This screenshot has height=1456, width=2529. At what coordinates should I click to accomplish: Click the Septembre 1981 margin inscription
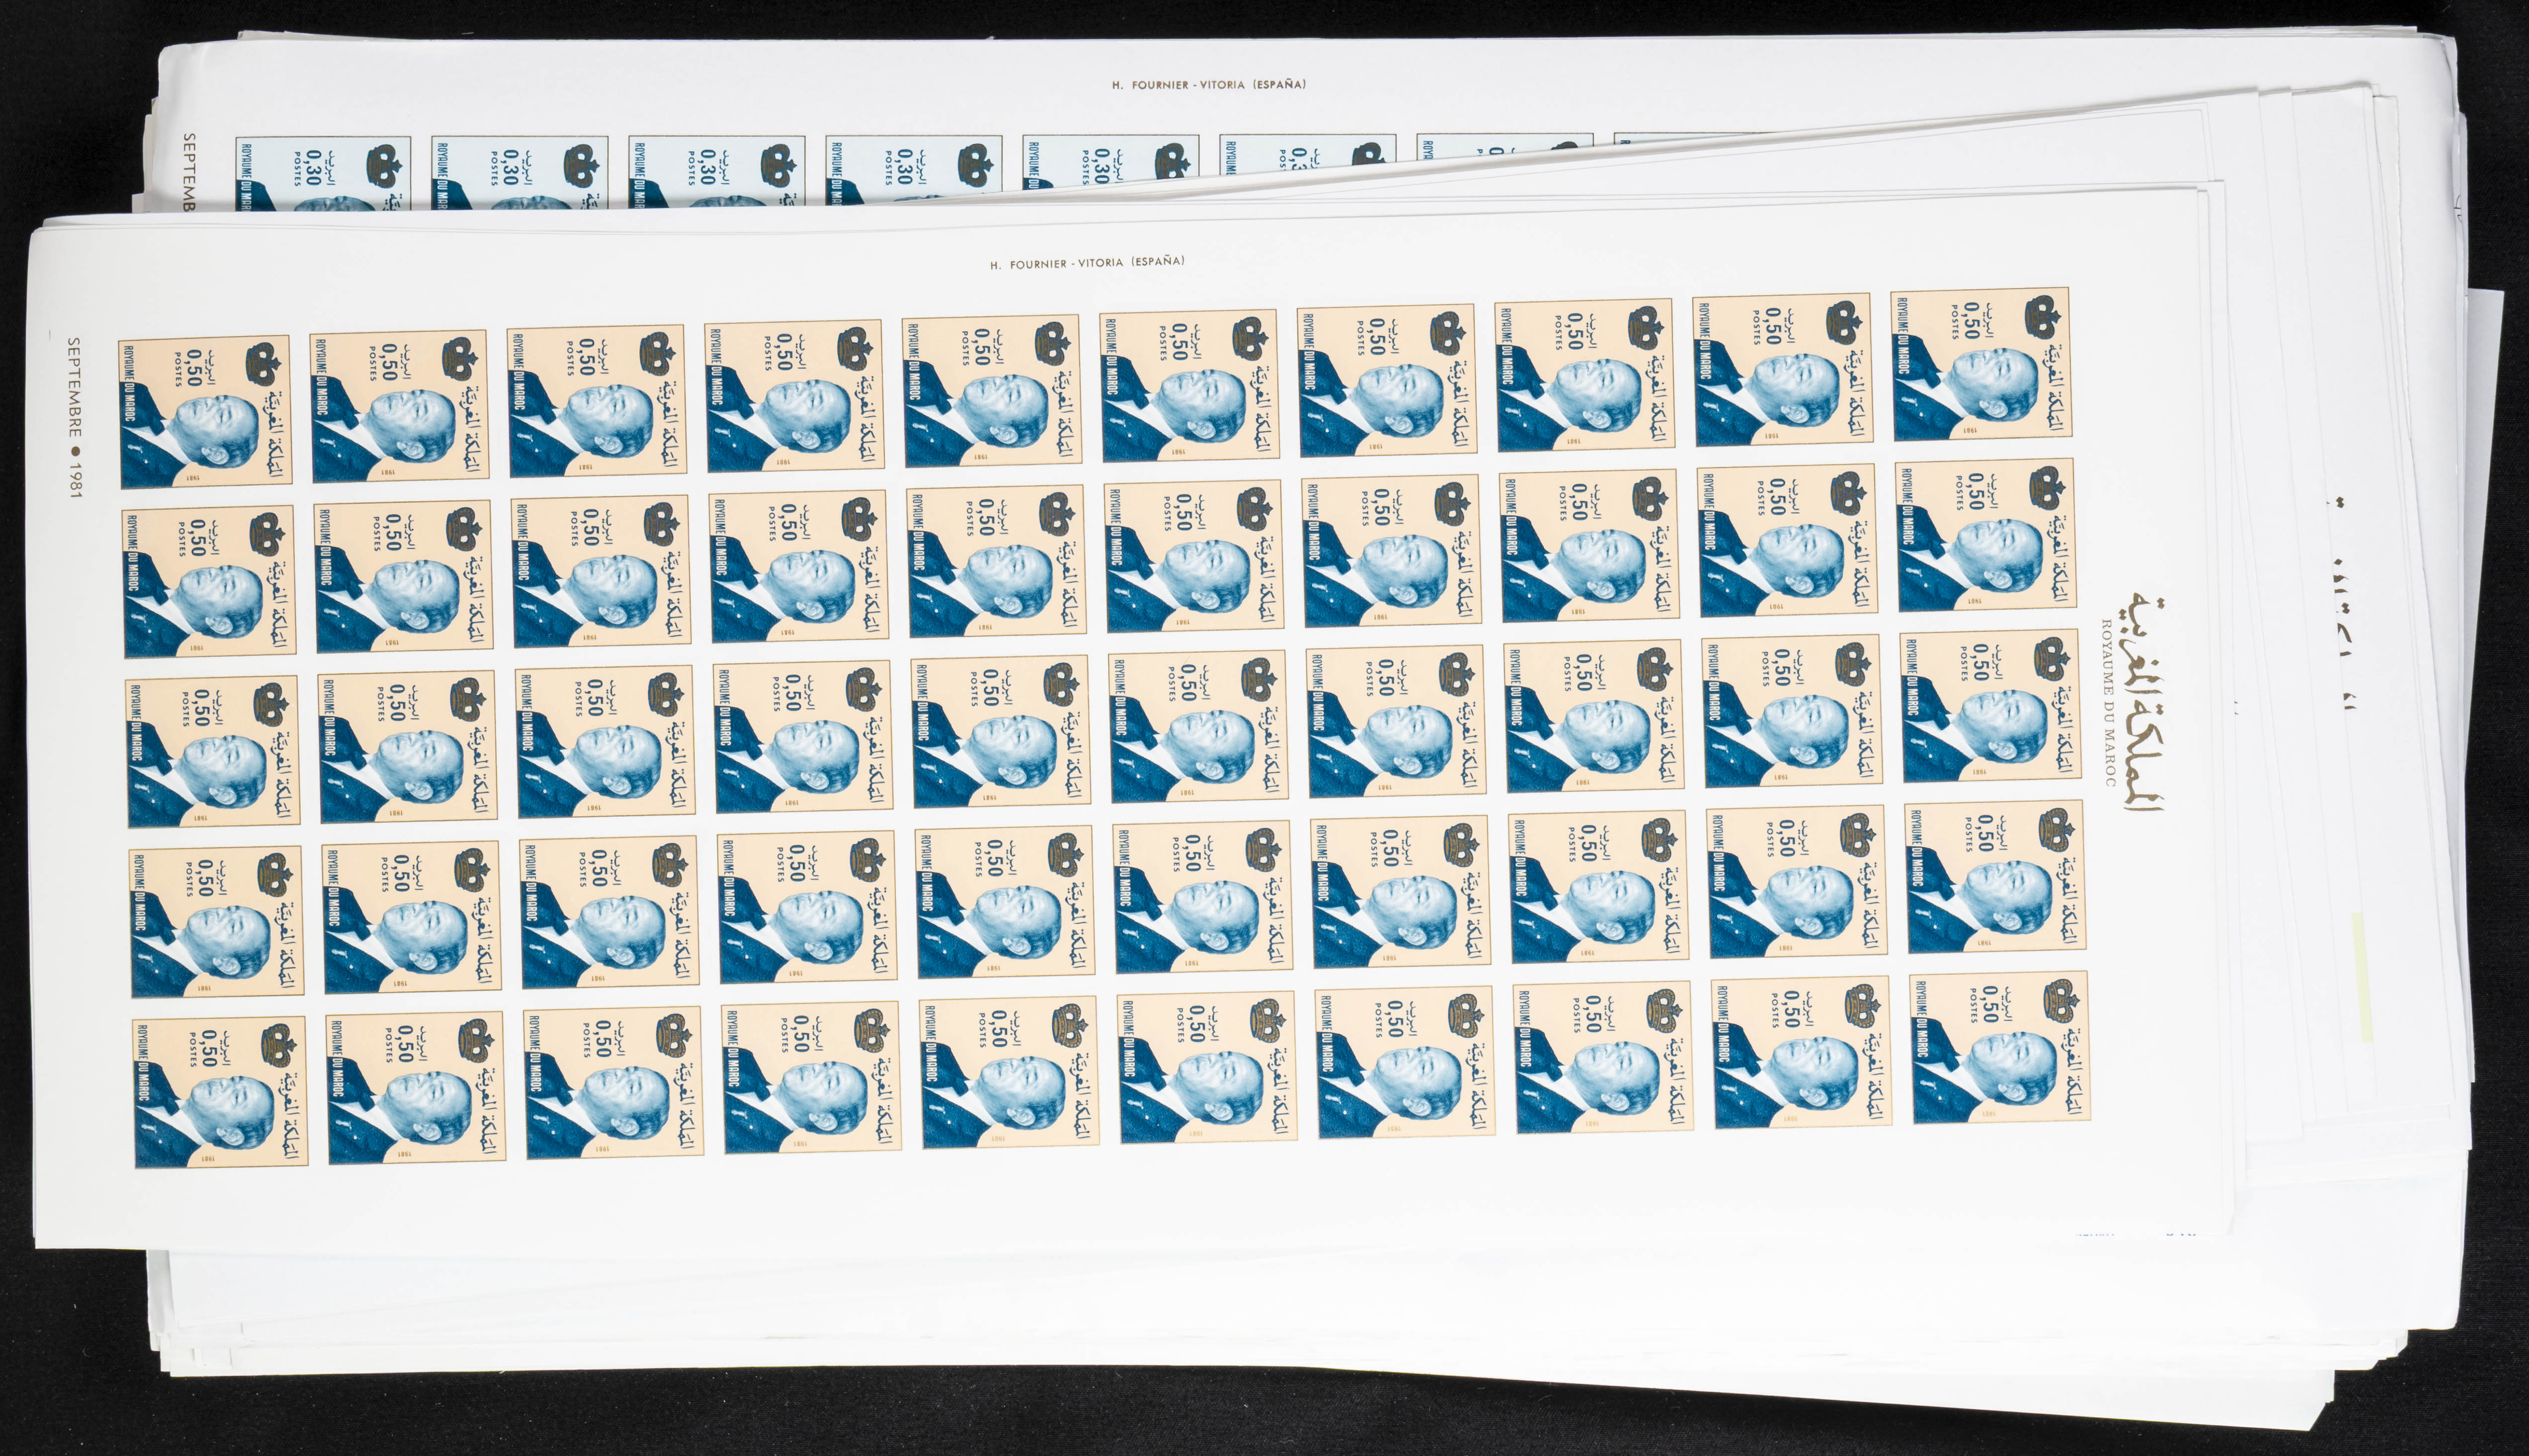(x=74, y=418)
